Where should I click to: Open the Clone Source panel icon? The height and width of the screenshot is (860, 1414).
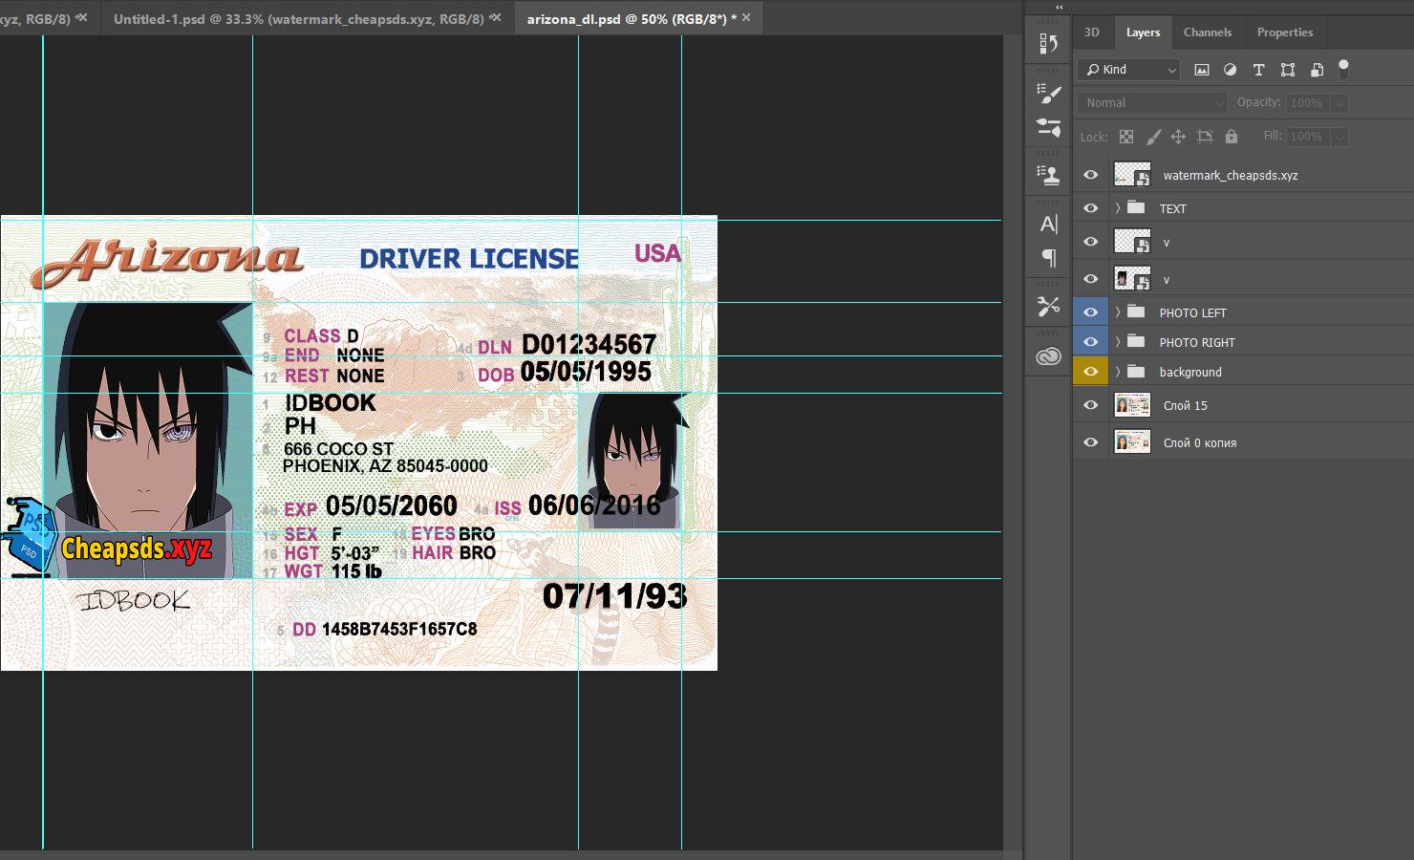click(1048, 175)
